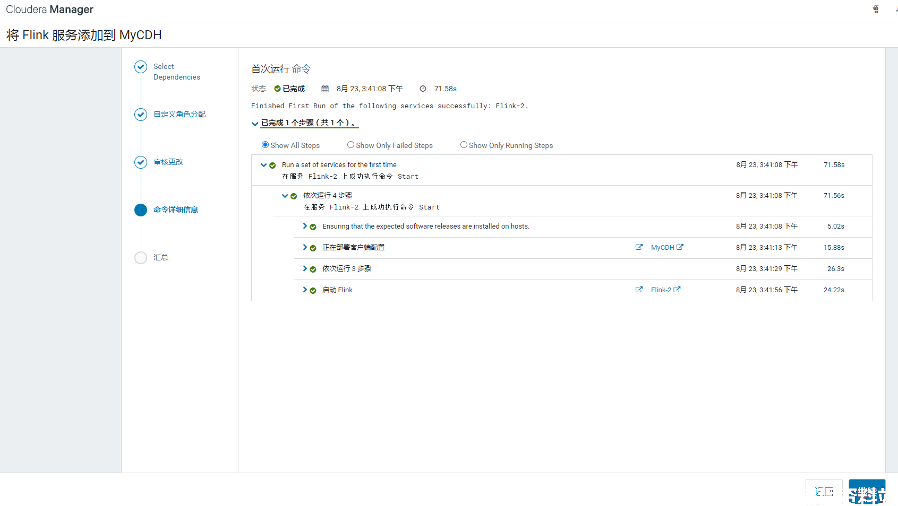The height and width of the screenshot is (506, 898).
Task: Click the calendar icon beside start time
Action: point(325,89)
